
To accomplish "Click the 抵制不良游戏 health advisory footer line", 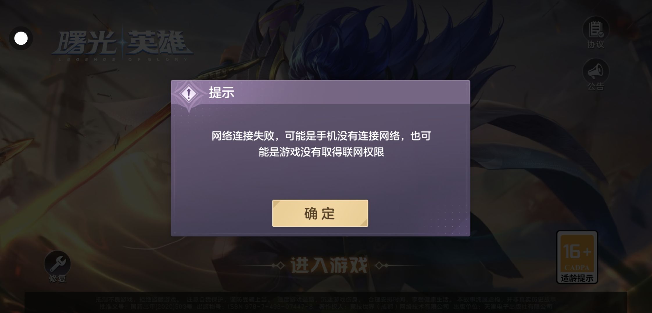I will pos(326,300).
